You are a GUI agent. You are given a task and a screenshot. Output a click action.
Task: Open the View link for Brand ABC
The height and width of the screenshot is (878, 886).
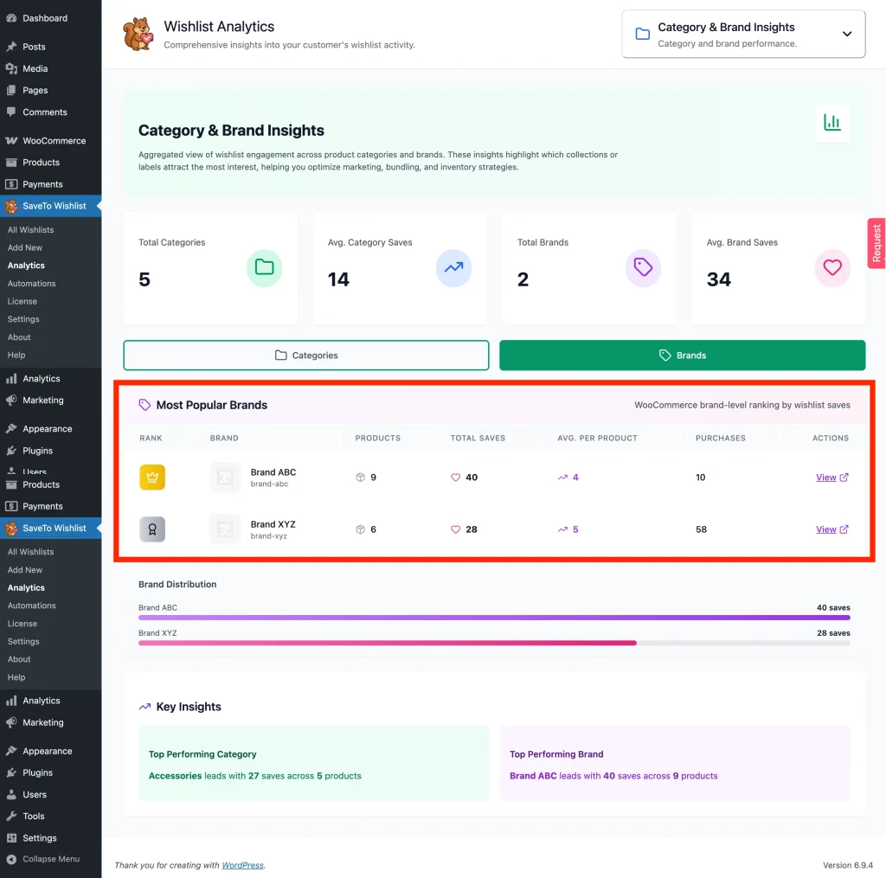point(831,477)
